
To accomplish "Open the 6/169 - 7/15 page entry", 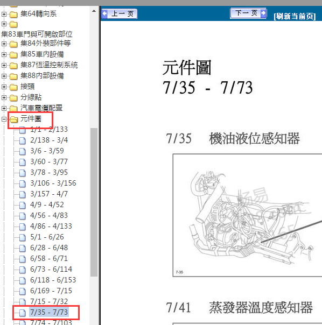I will coord(51,291).
